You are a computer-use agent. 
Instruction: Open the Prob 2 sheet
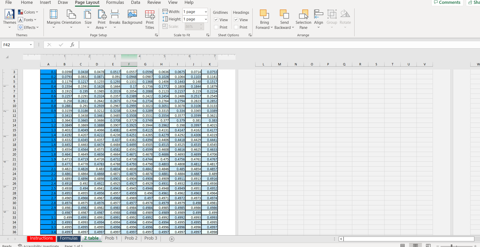[131, 238]
